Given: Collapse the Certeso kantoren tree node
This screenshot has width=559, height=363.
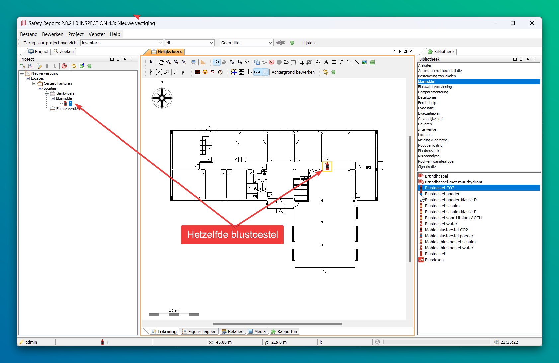Looking at the screenshot, I should coord(34,83).
